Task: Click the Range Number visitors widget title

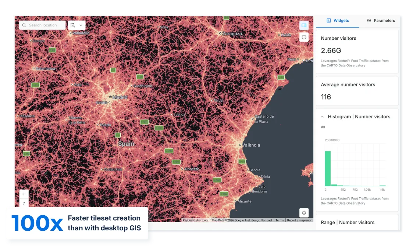Action: [348, 222]
